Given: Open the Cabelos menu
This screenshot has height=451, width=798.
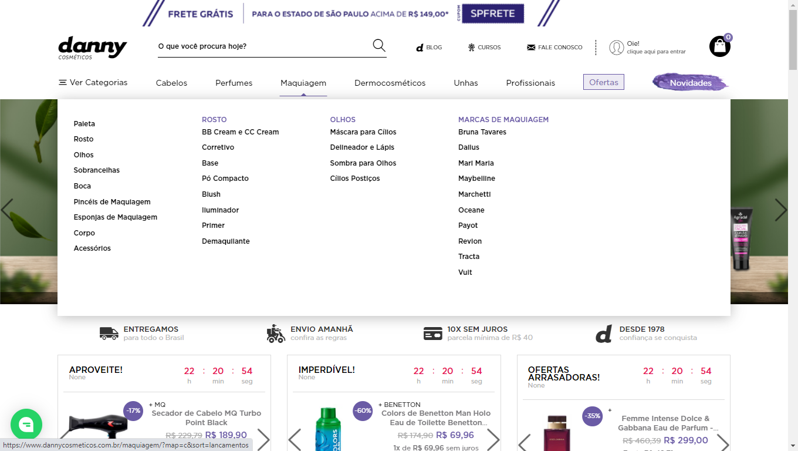Looking at the screenshot, I should [x=171, y=83].
